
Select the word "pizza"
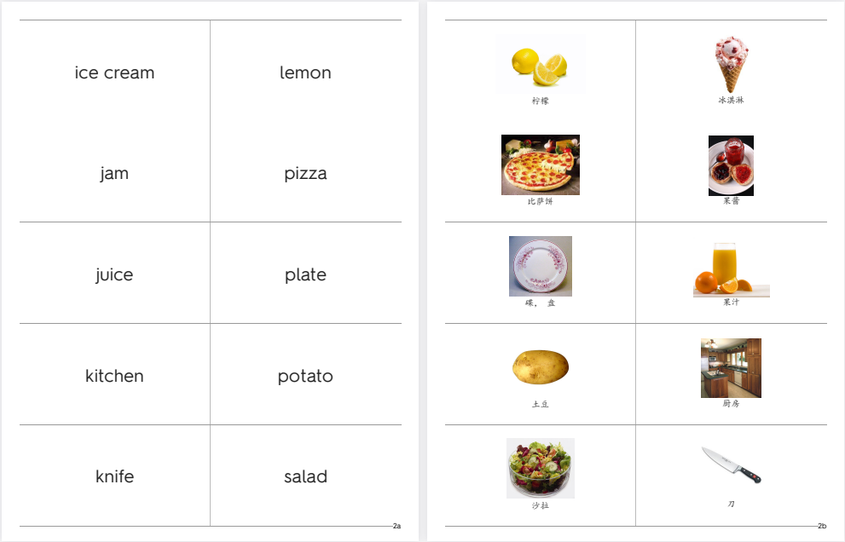[x=305, y=174]
